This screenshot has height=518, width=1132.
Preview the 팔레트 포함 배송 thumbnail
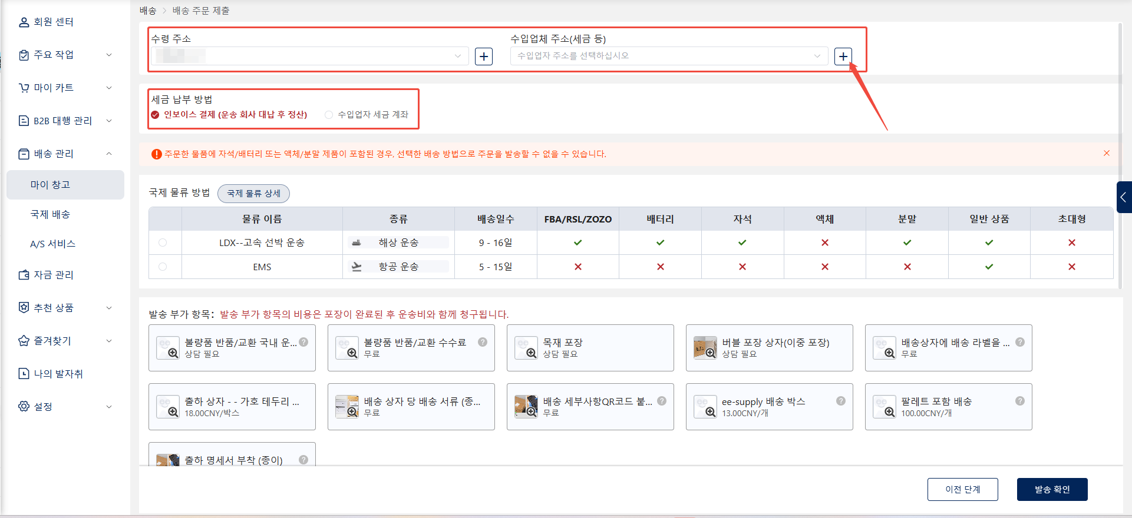(x=885, y=407)
